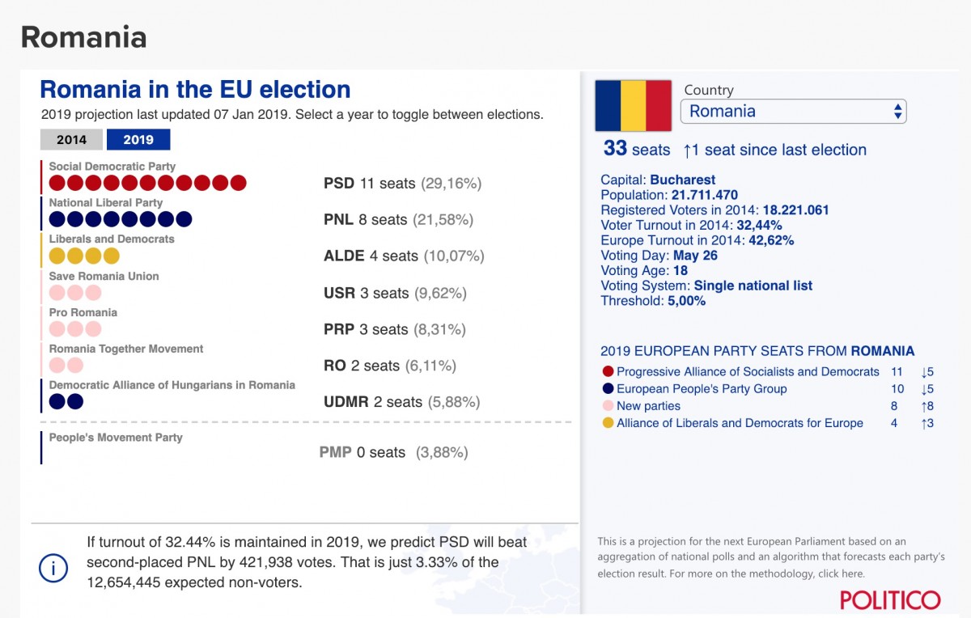The width and height of the screenshot is (971, 618).
Task: Click the pink New parties legend dot
Action: pos(608,406)
